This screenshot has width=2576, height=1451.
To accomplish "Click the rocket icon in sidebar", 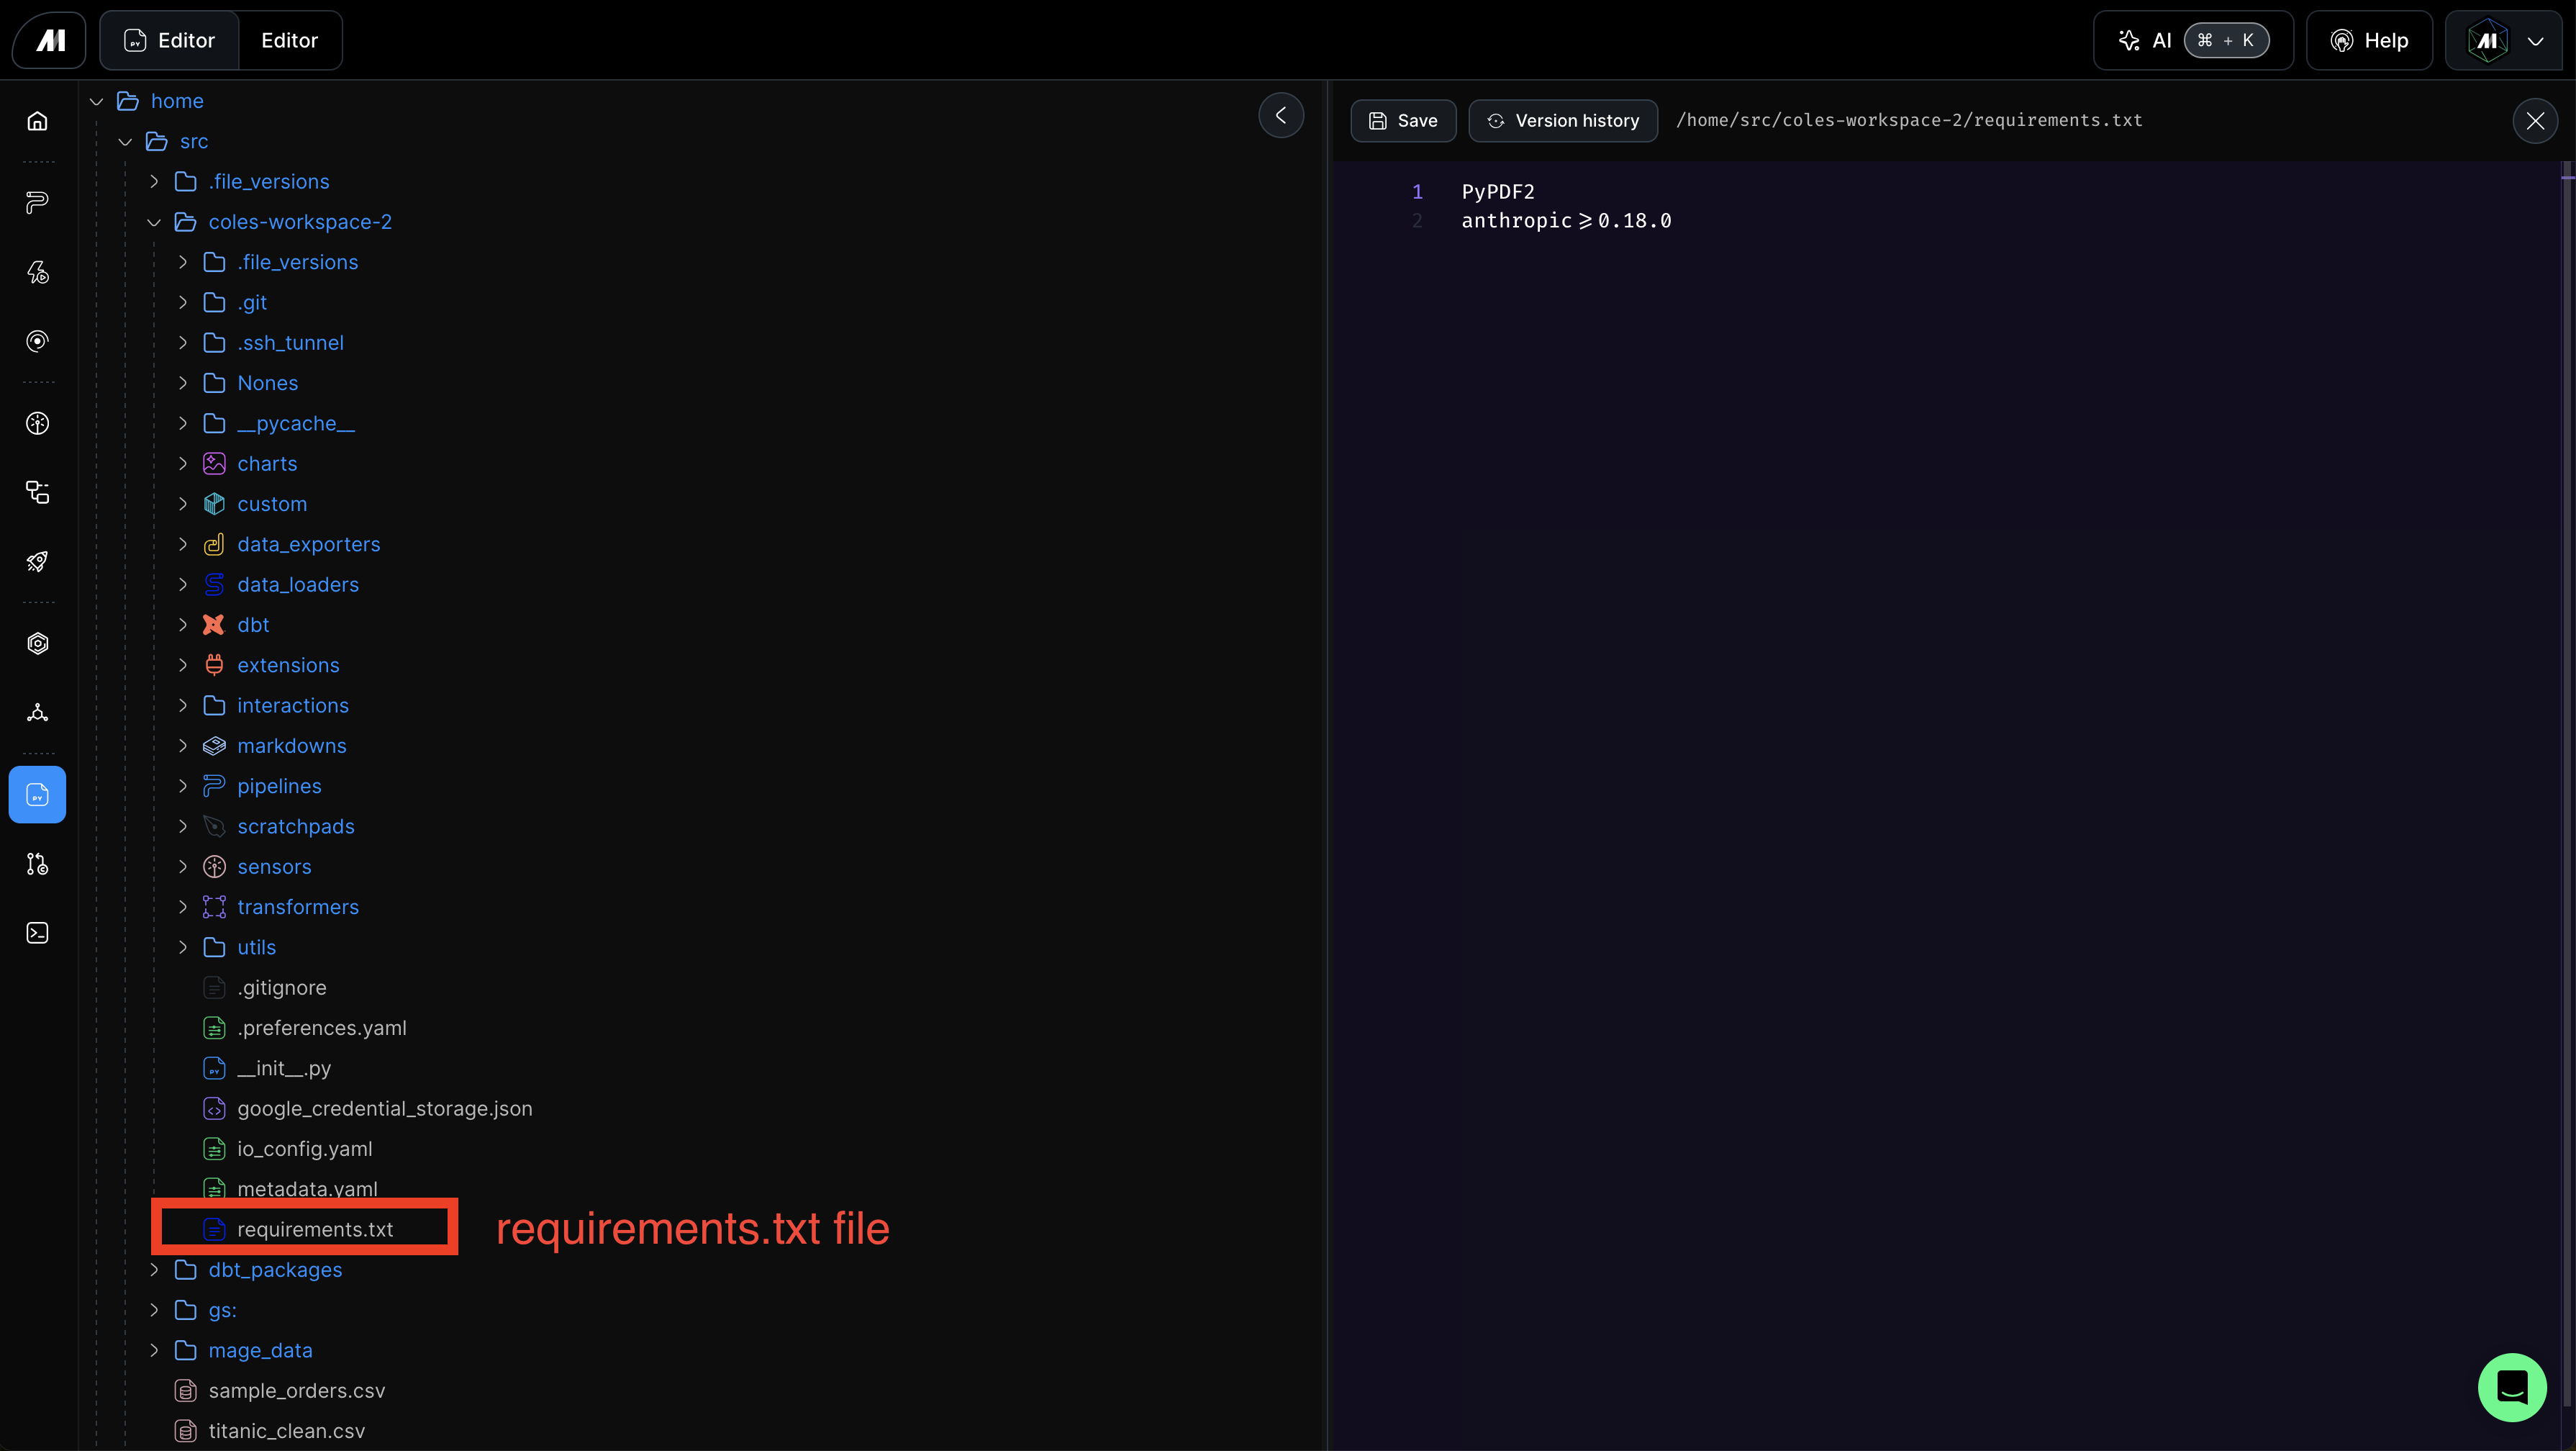I will click(37, 562).
